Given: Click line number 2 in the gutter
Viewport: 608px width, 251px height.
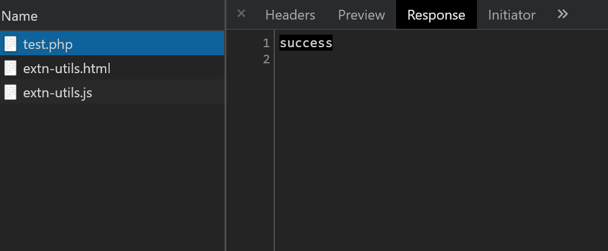Looking at the screenshot, I should pyautogui.click(x=266, y=59).
